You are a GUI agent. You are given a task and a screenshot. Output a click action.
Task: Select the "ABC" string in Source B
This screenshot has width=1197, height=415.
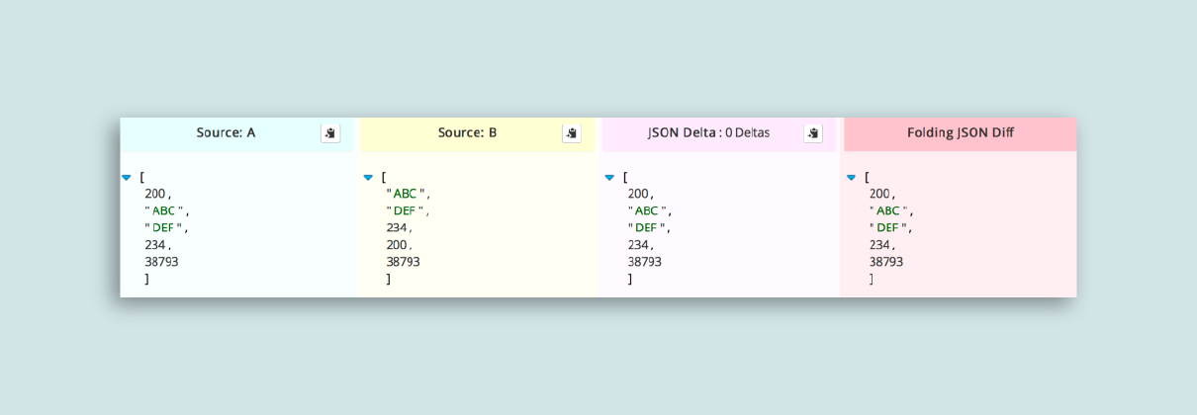(406, 194)
